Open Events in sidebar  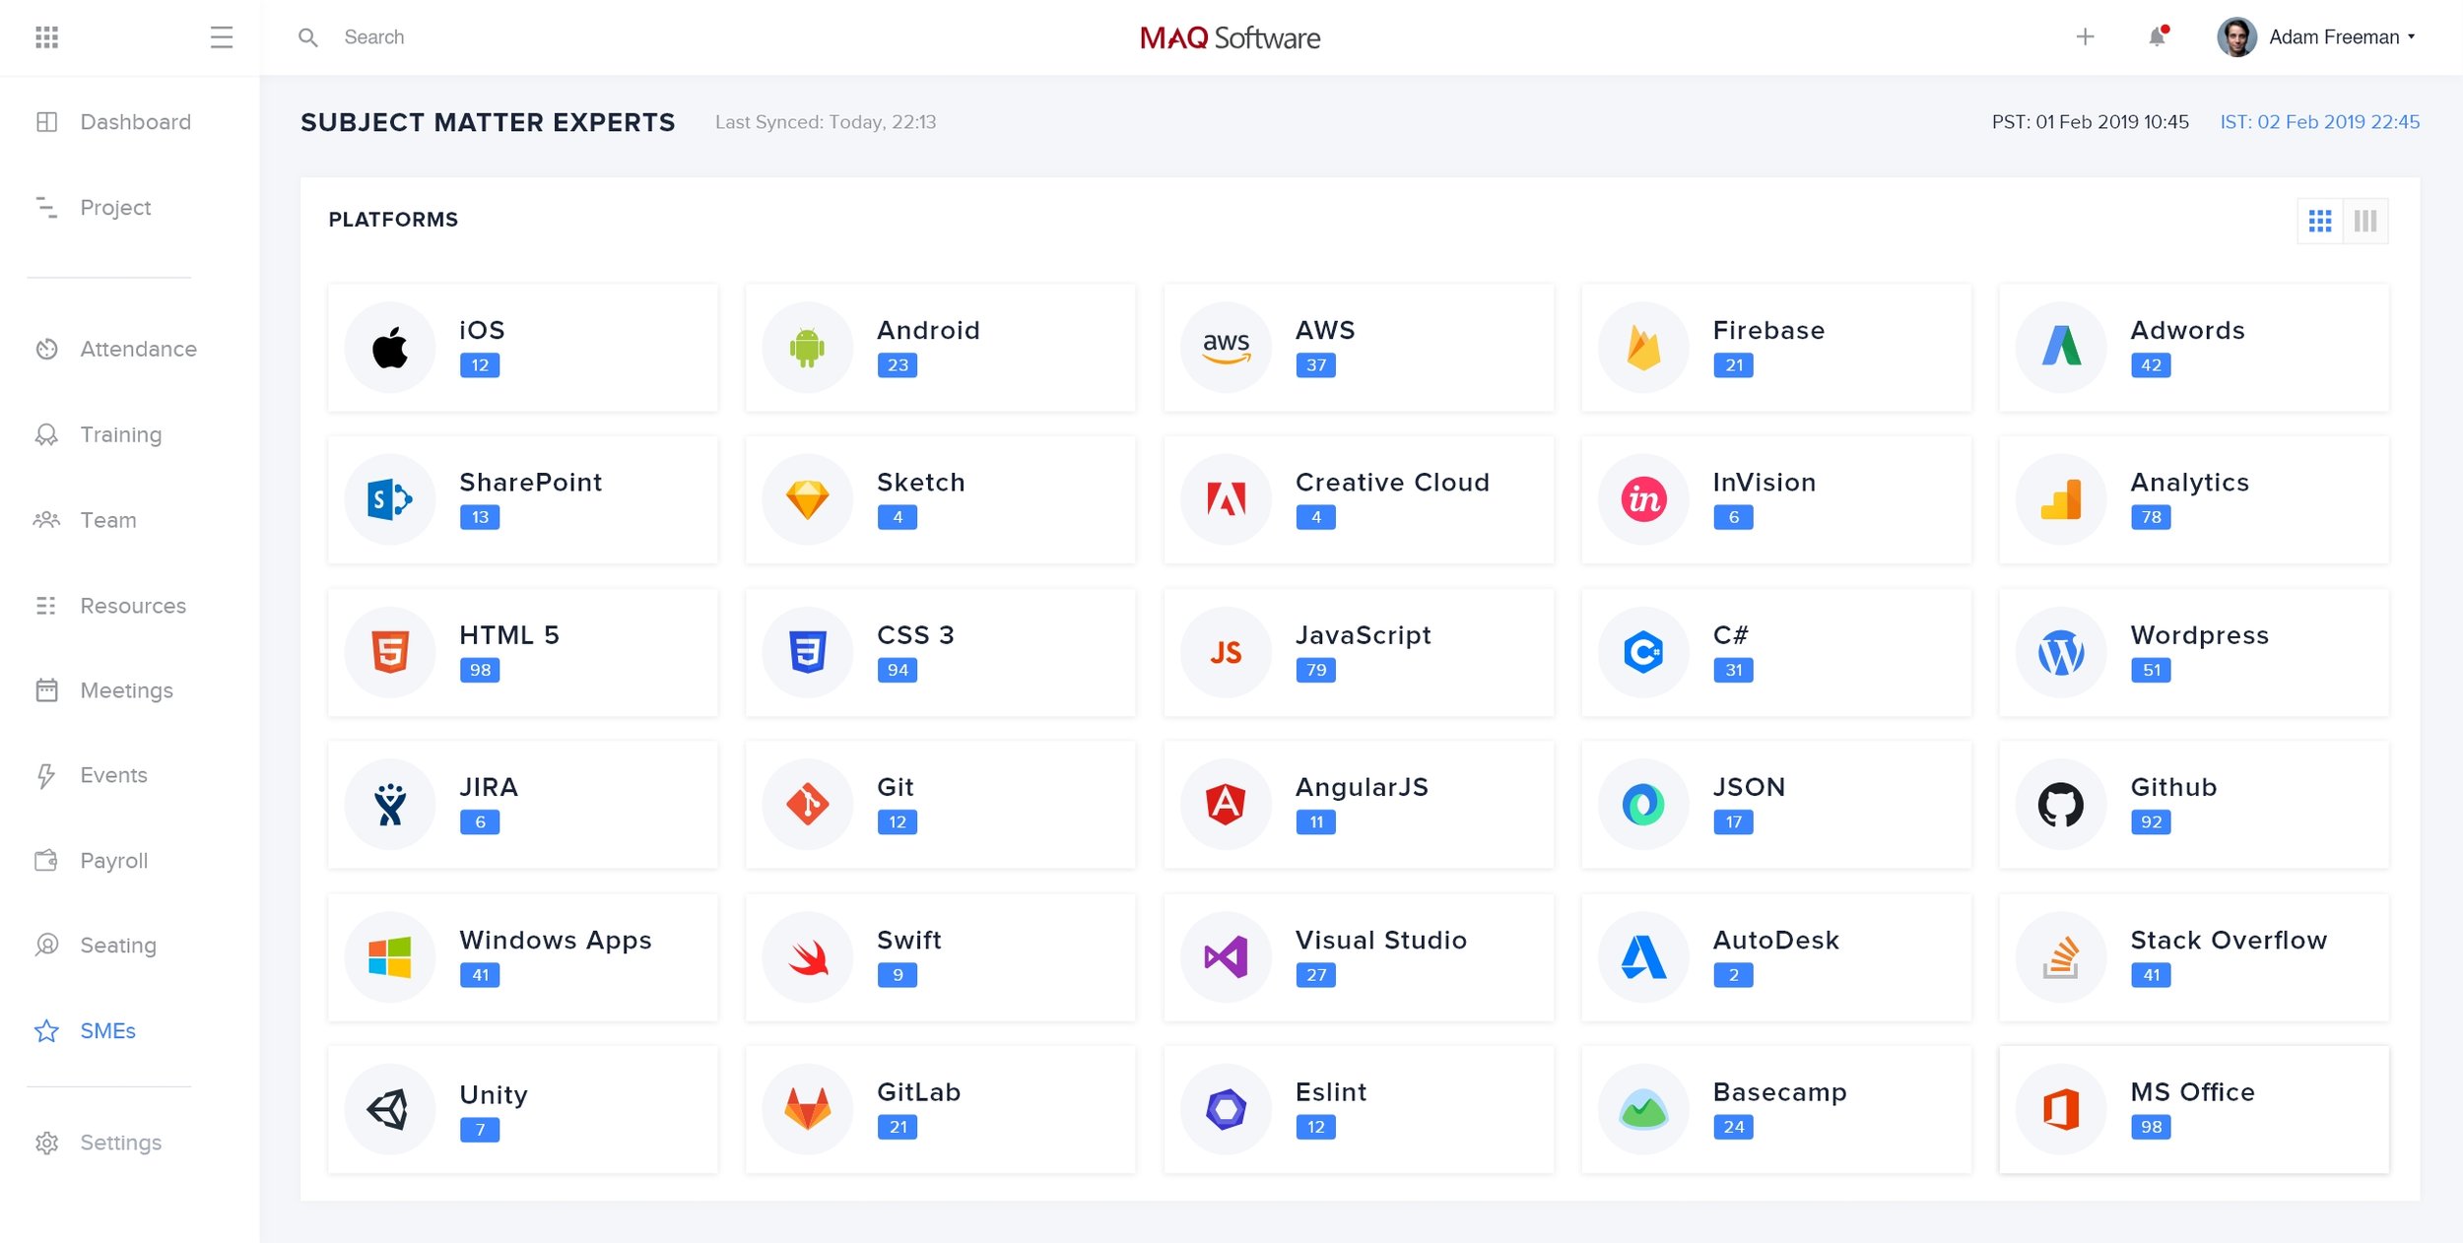[92, 775]
